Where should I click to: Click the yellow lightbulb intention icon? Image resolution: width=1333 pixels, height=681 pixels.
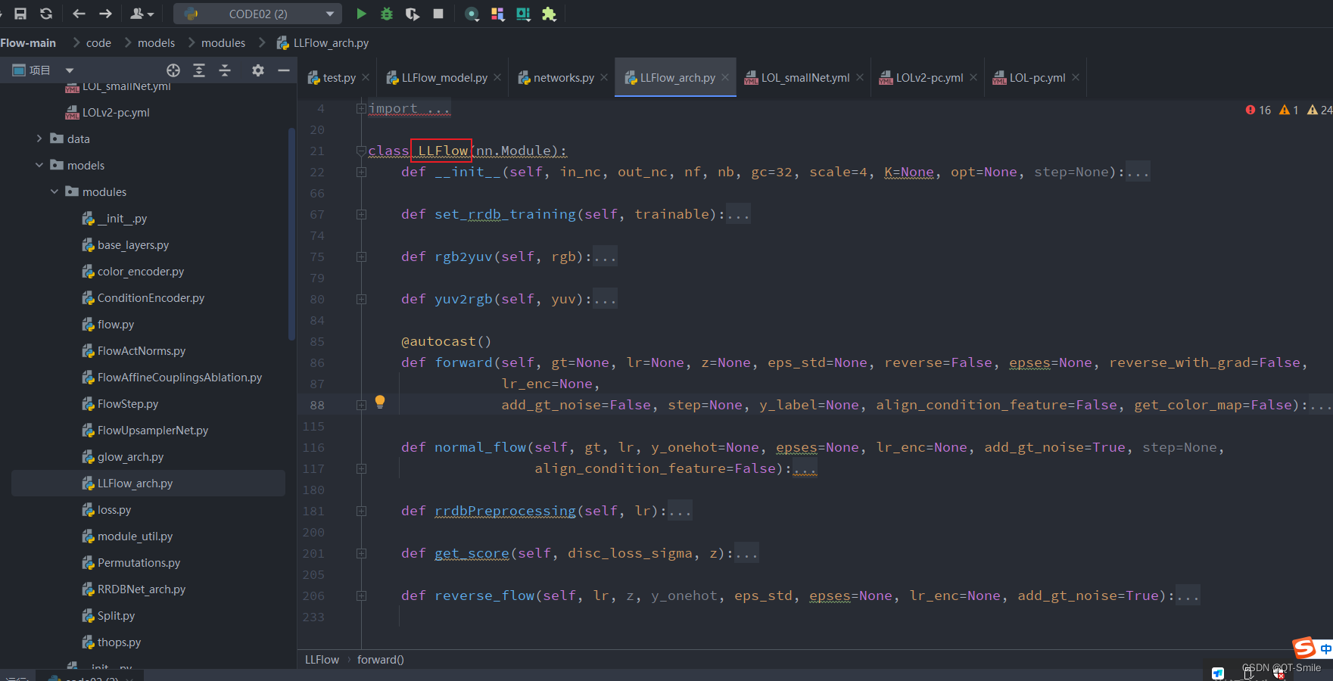pyautogui.click(x=380, y=402)
